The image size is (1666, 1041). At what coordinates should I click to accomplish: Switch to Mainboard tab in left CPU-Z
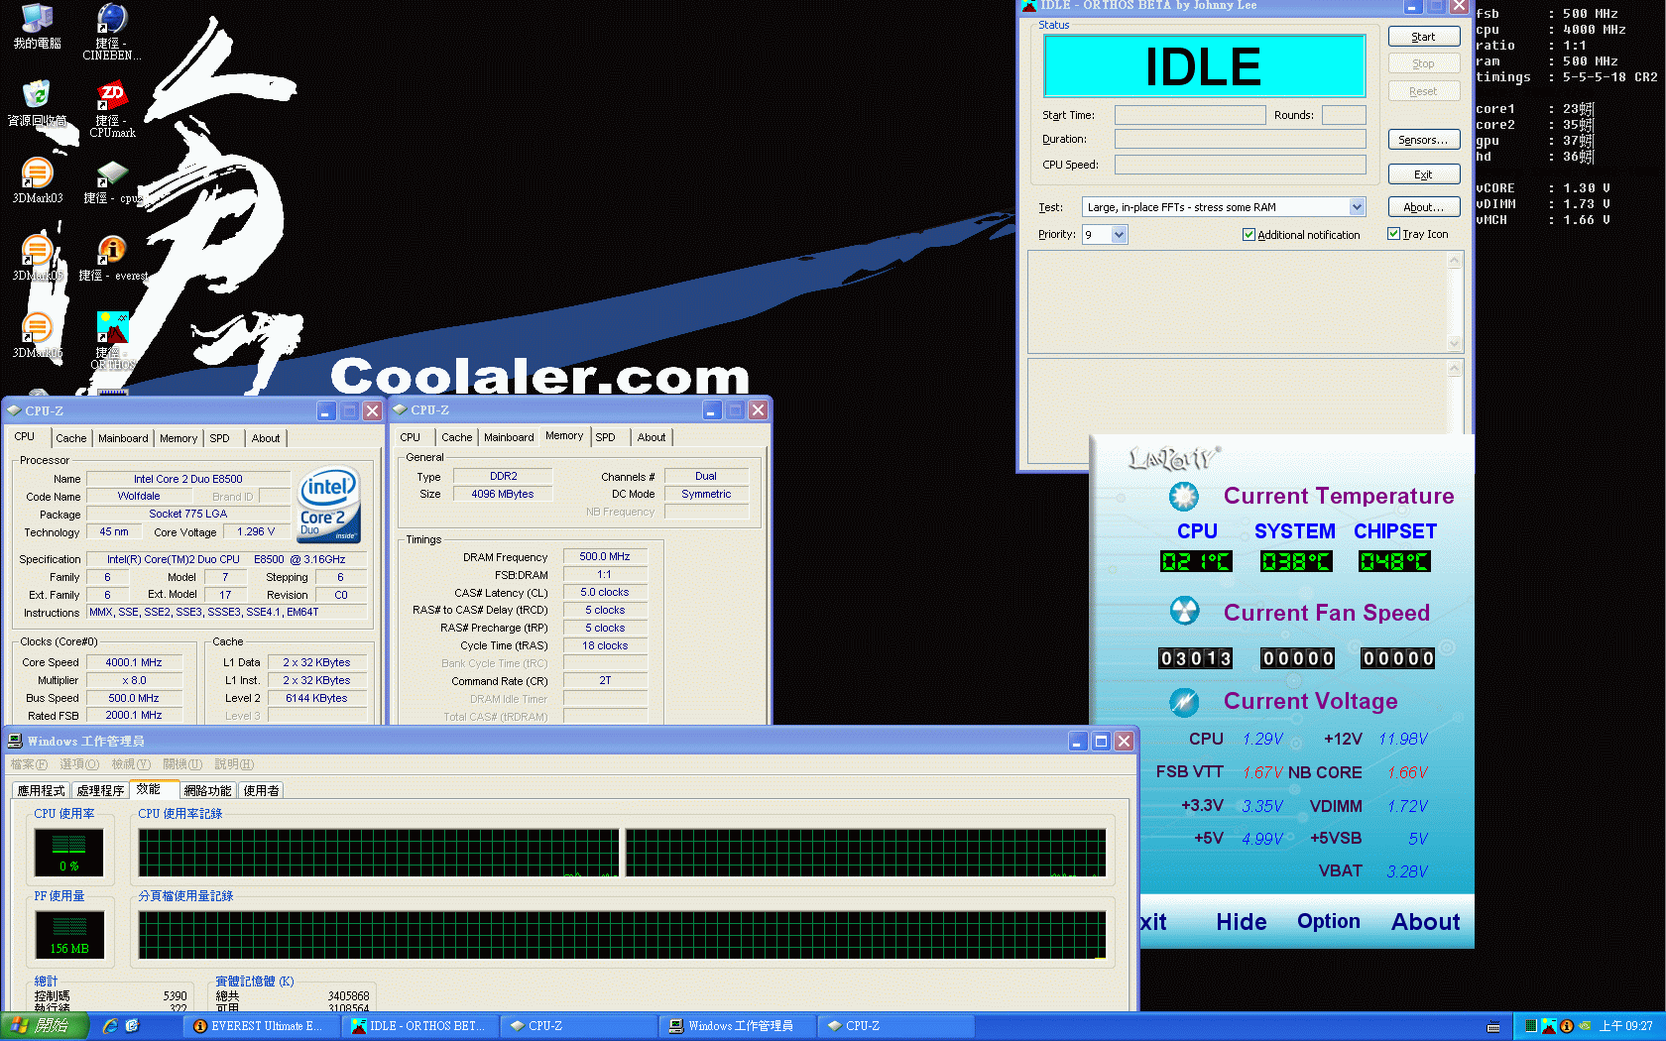[123, 438]
